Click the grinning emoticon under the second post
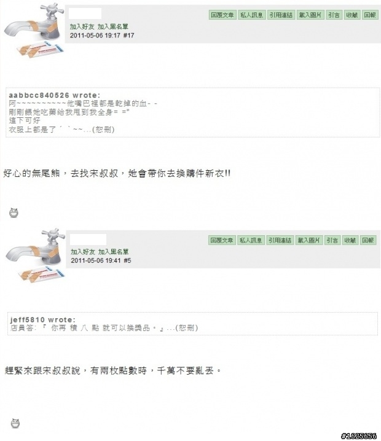Image resolution: width=381 pixels, height=441 pixels. point(15,423)
